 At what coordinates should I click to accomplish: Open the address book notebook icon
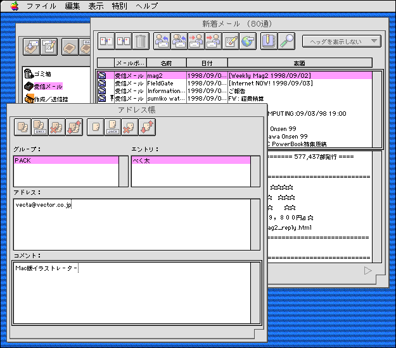(269, 41)
